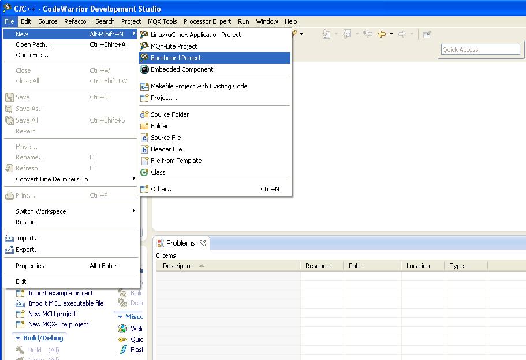526x360 pixels.
Task: Click the Embedded Component chip icon
Action: (144, 69)
